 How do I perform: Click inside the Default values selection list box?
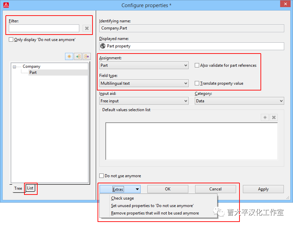click(191, 141)
